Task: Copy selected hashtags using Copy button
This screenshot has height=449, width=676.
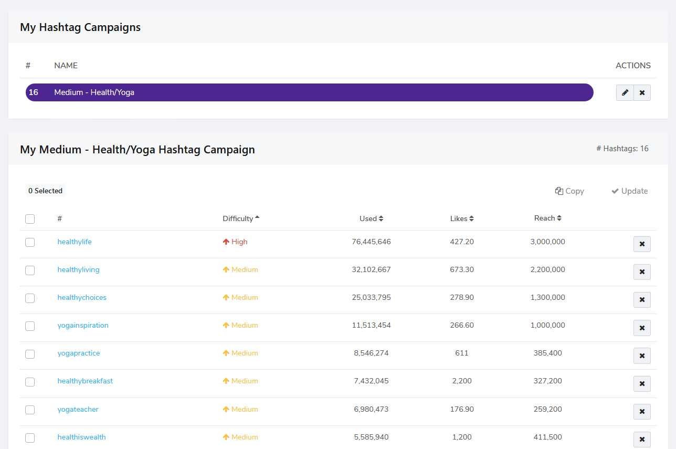Action: click(x=569, y=191)
